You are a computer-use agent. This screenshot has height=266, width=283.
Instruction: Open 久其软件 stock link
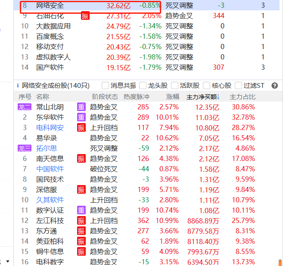(x=50, y=200)
